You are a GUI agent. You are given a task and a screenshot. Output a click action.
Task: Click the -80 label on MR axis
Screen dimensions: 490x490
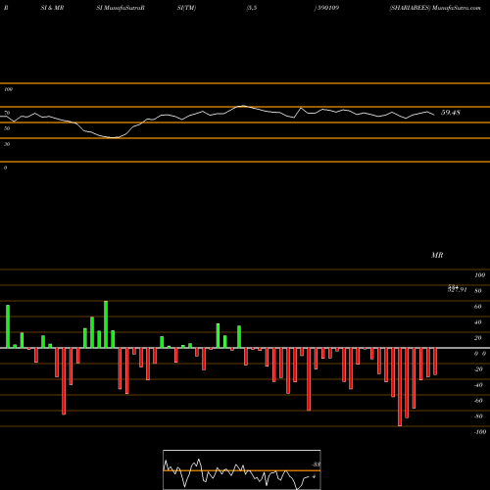[478, 416]
